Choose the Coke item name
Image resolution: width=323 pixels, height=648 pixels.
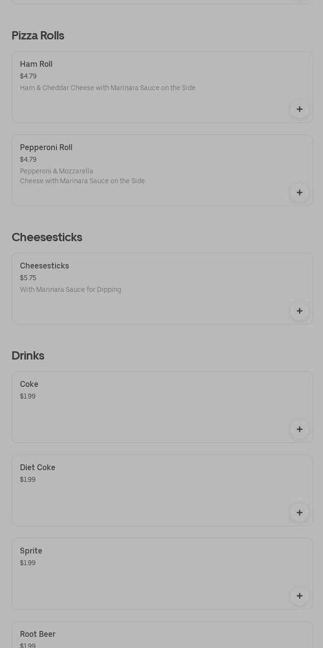click(x=29, y=384)
